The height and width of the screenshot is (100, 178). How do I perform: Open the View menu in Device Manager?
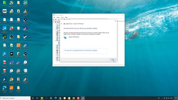[62, 17]
